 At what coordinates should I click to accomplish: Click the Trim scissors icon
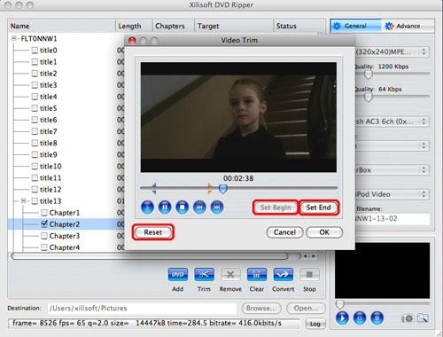pos(204,275)
